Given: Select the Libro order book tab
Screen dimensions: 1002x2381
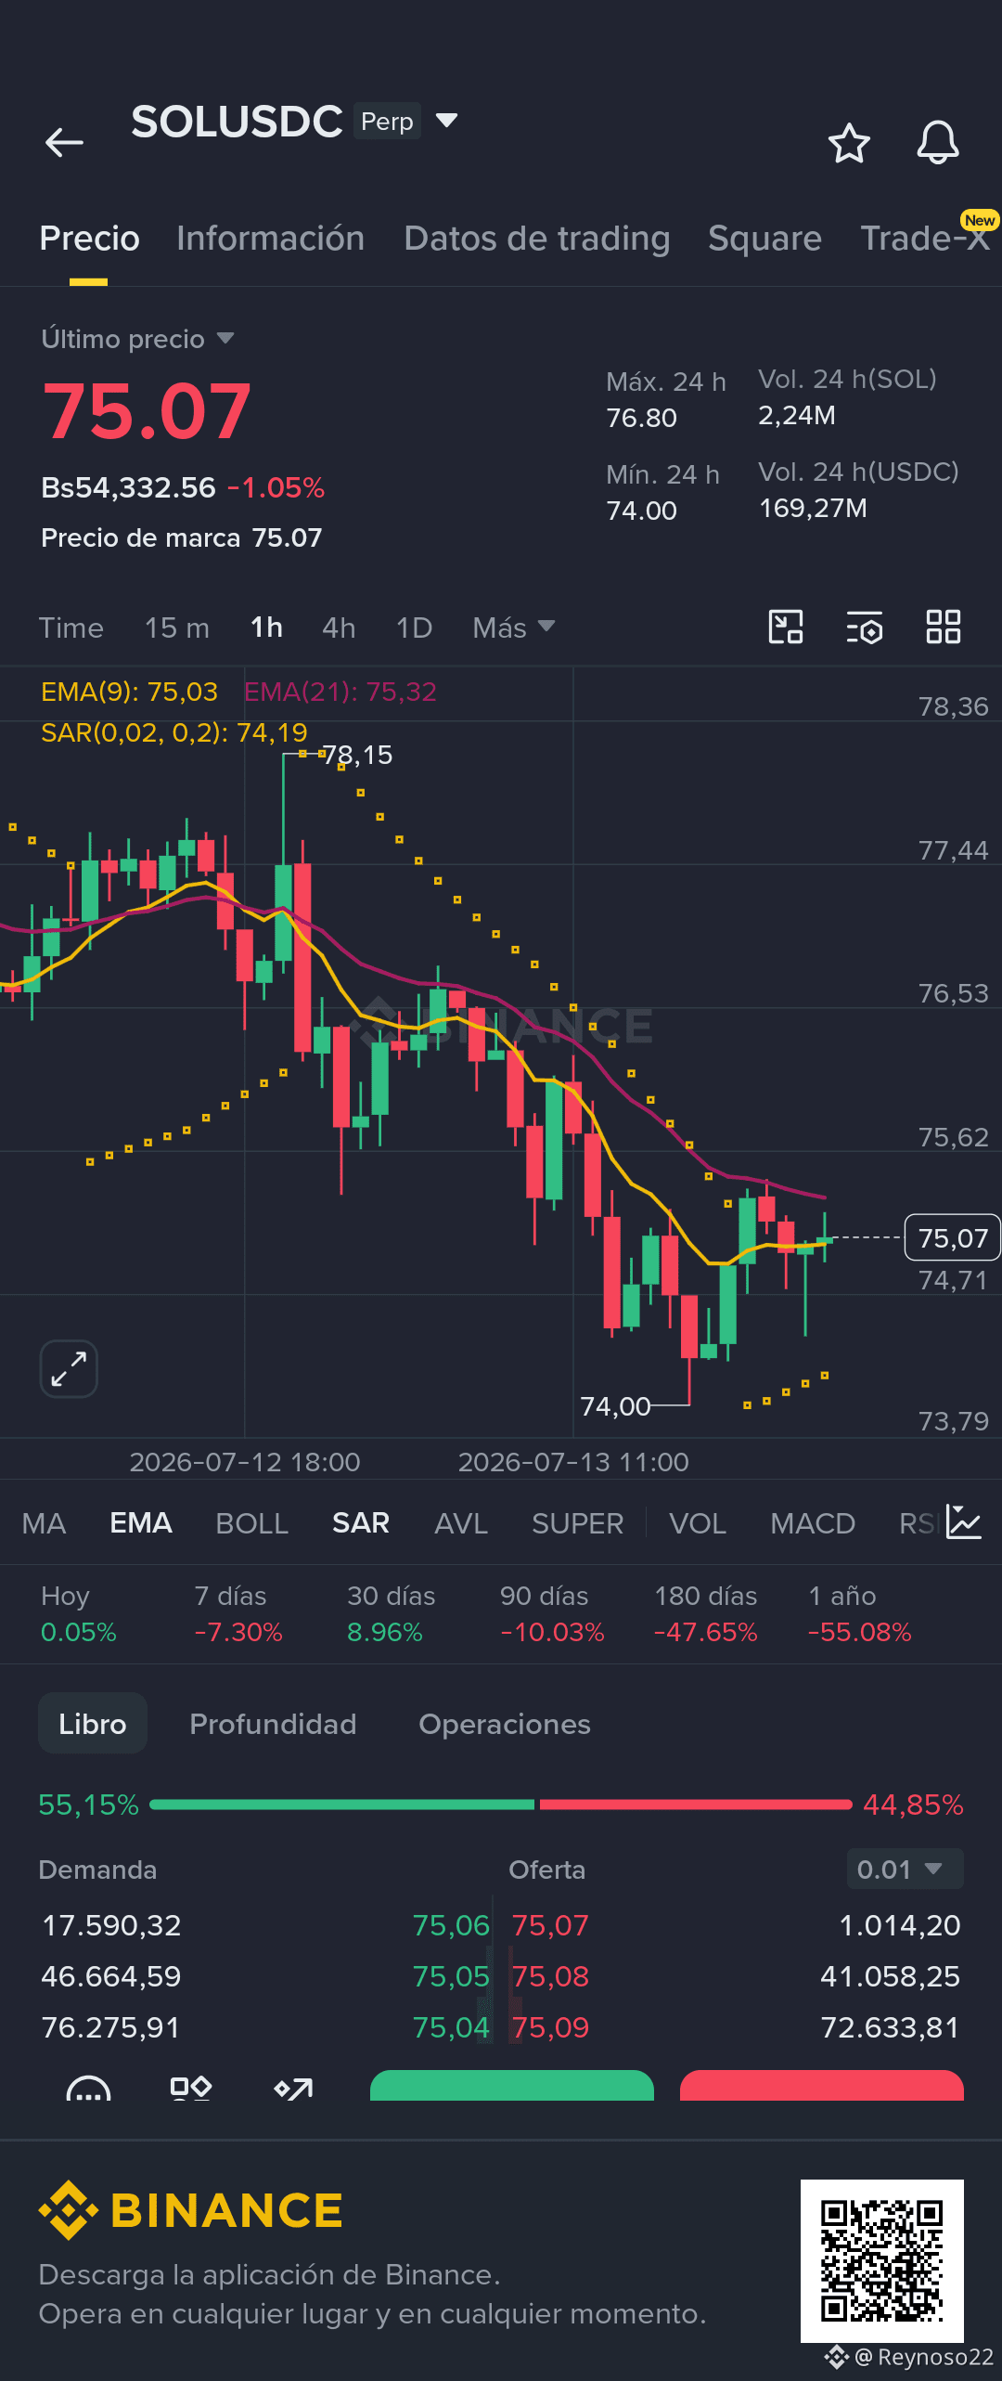Looking at the screenshot, I should (92, 1723).
